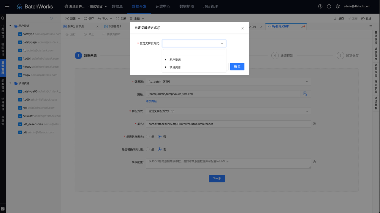Click the BatchWorks logo
This screenshot has width=380, height=213.
pos(35,6)
